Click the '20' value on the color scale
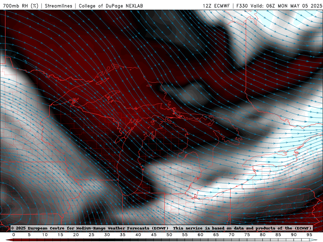 point(76,235)
